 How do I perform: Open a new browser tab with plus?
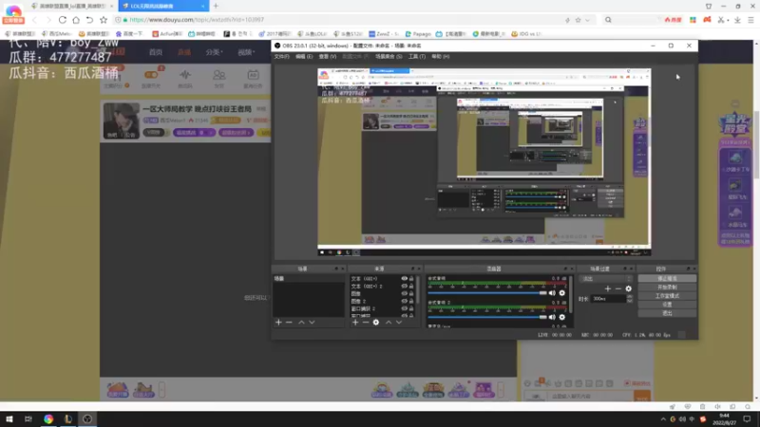click(x=216, y=6)
